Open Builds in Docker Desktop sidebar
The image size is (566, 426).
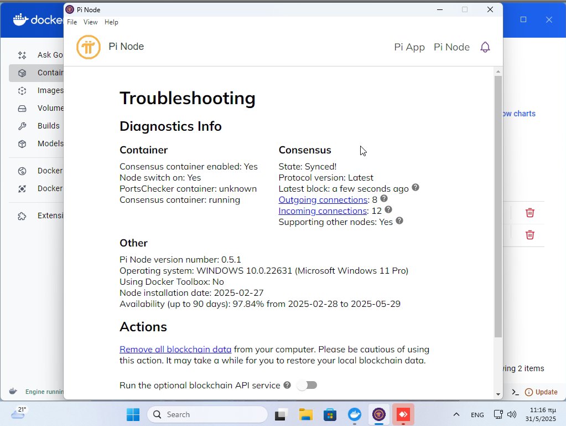point(36,126)
